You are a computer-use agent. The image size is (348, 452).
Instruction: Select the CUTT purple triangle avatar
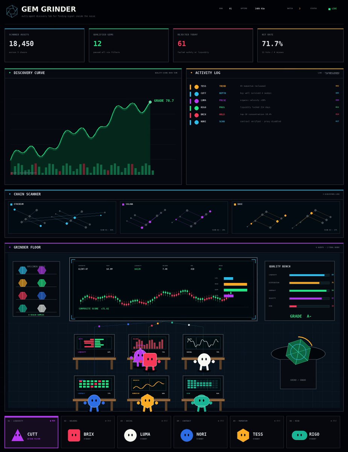pyautogui.click(x=18, y=435)
